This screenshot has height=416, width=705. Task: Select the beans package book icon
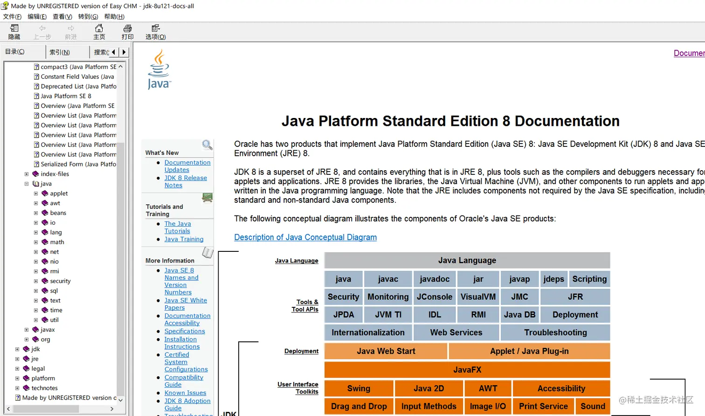45,213
